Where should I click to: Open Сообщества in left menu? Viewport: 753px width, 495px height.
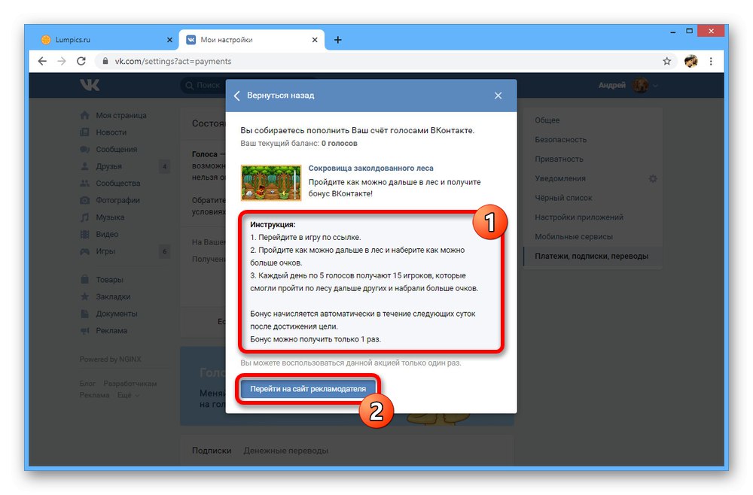coord(117,184)
